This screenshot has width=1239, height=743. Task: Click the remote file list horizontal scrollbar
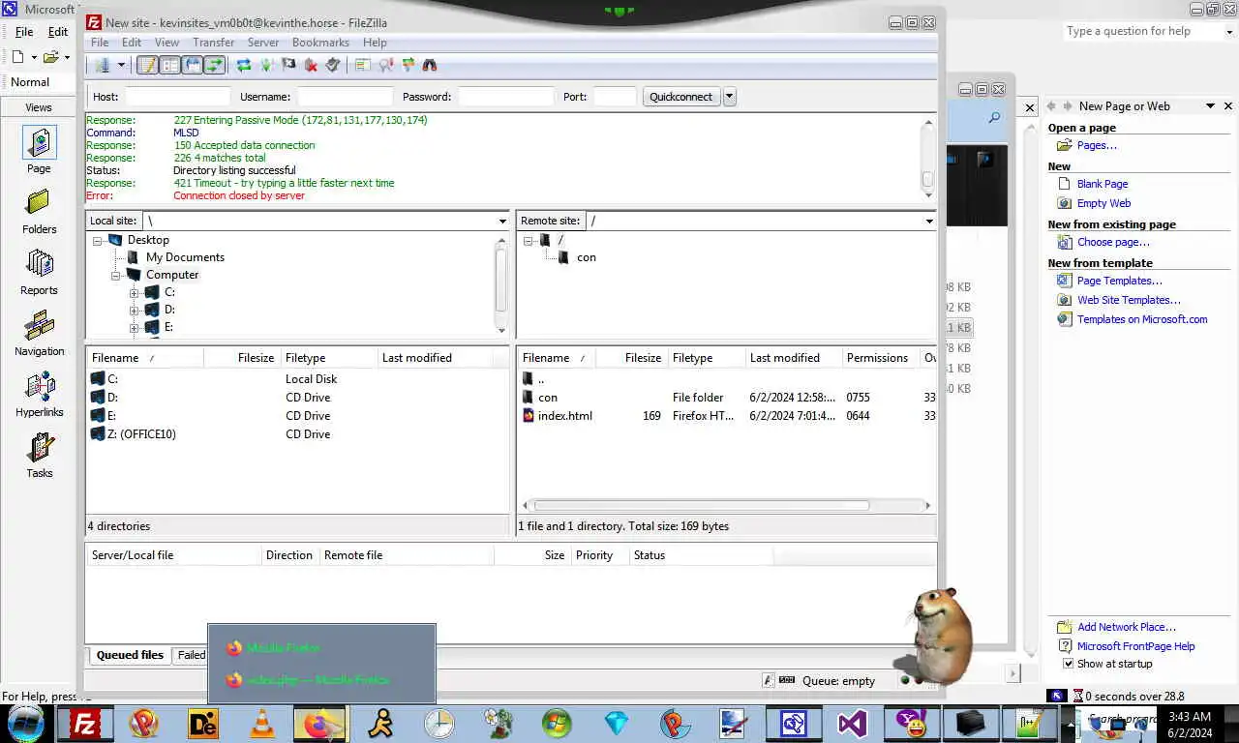tap(702, 505)
